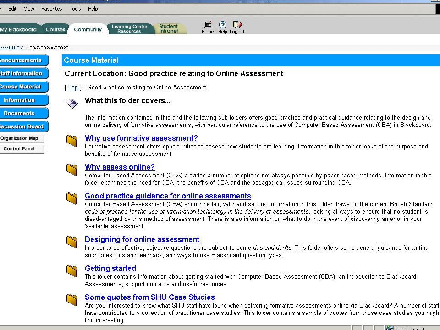
Task: Click the Organization Map button
Action: [x=22, y=138]
